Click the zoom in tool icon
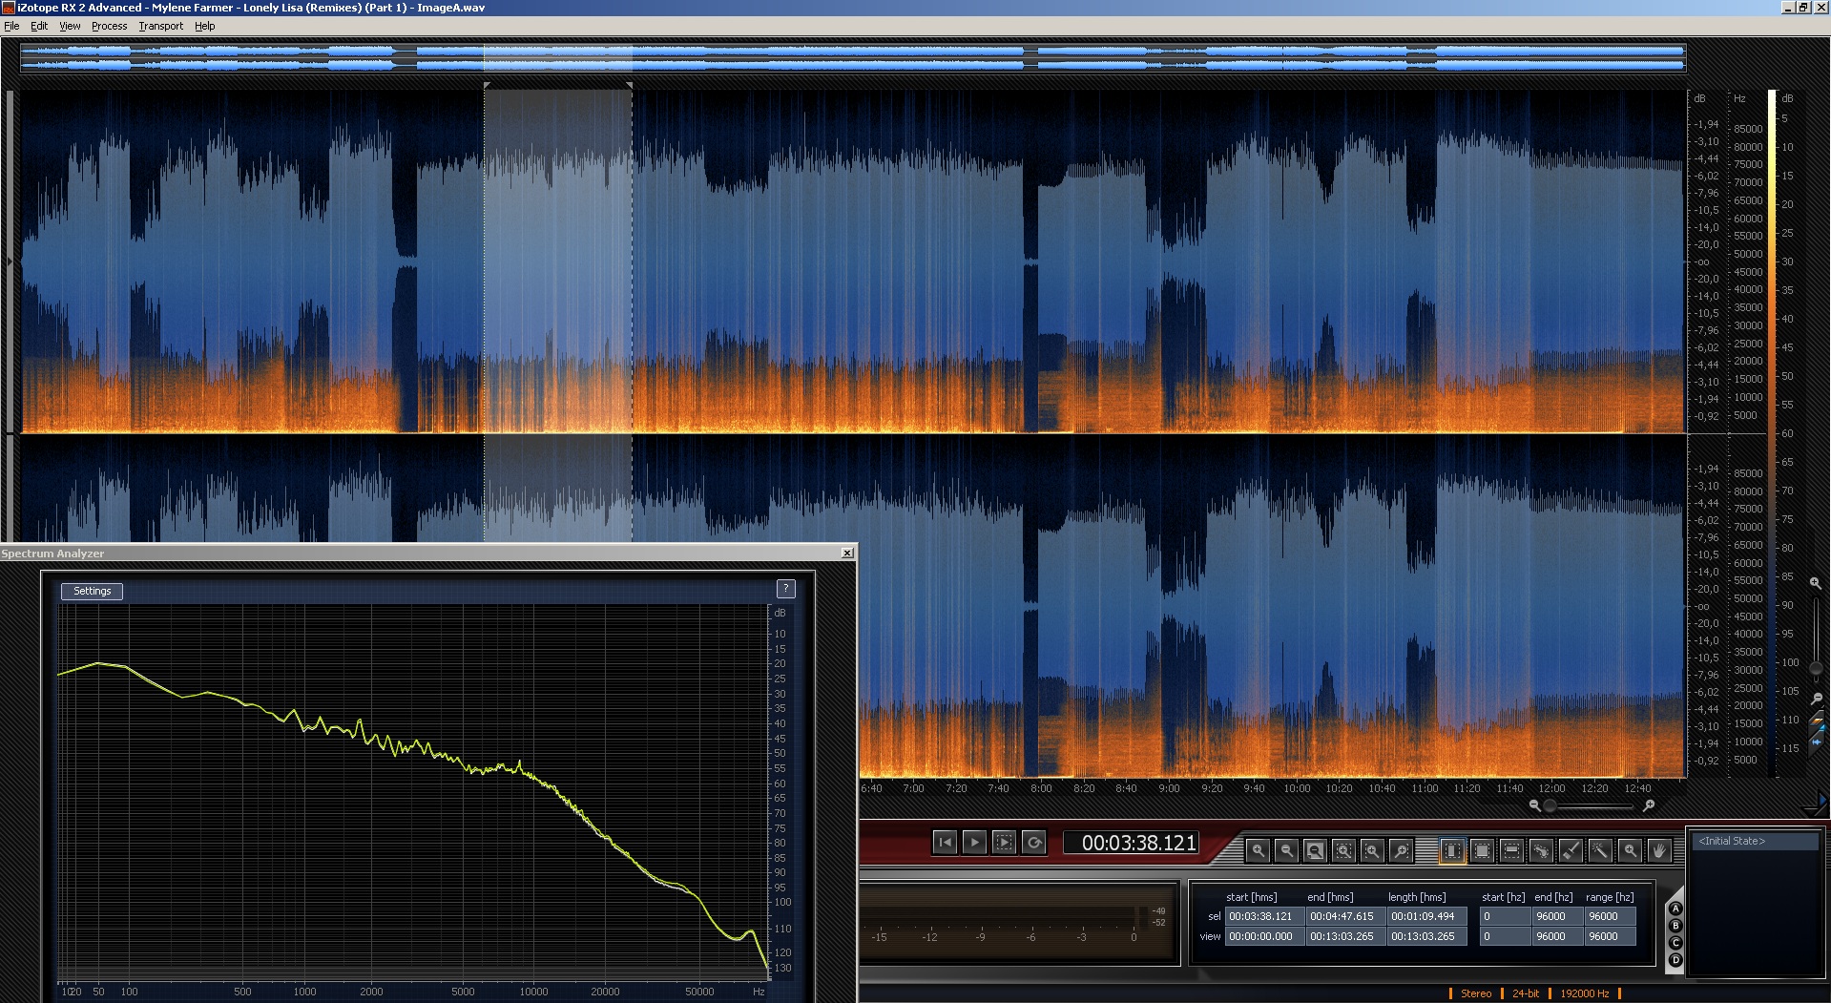Screen dimensions: 1831x1003 (1258, 850)
